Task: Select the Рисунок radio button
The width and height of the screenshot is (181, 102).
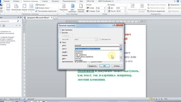Action: [x=61, y=33]
